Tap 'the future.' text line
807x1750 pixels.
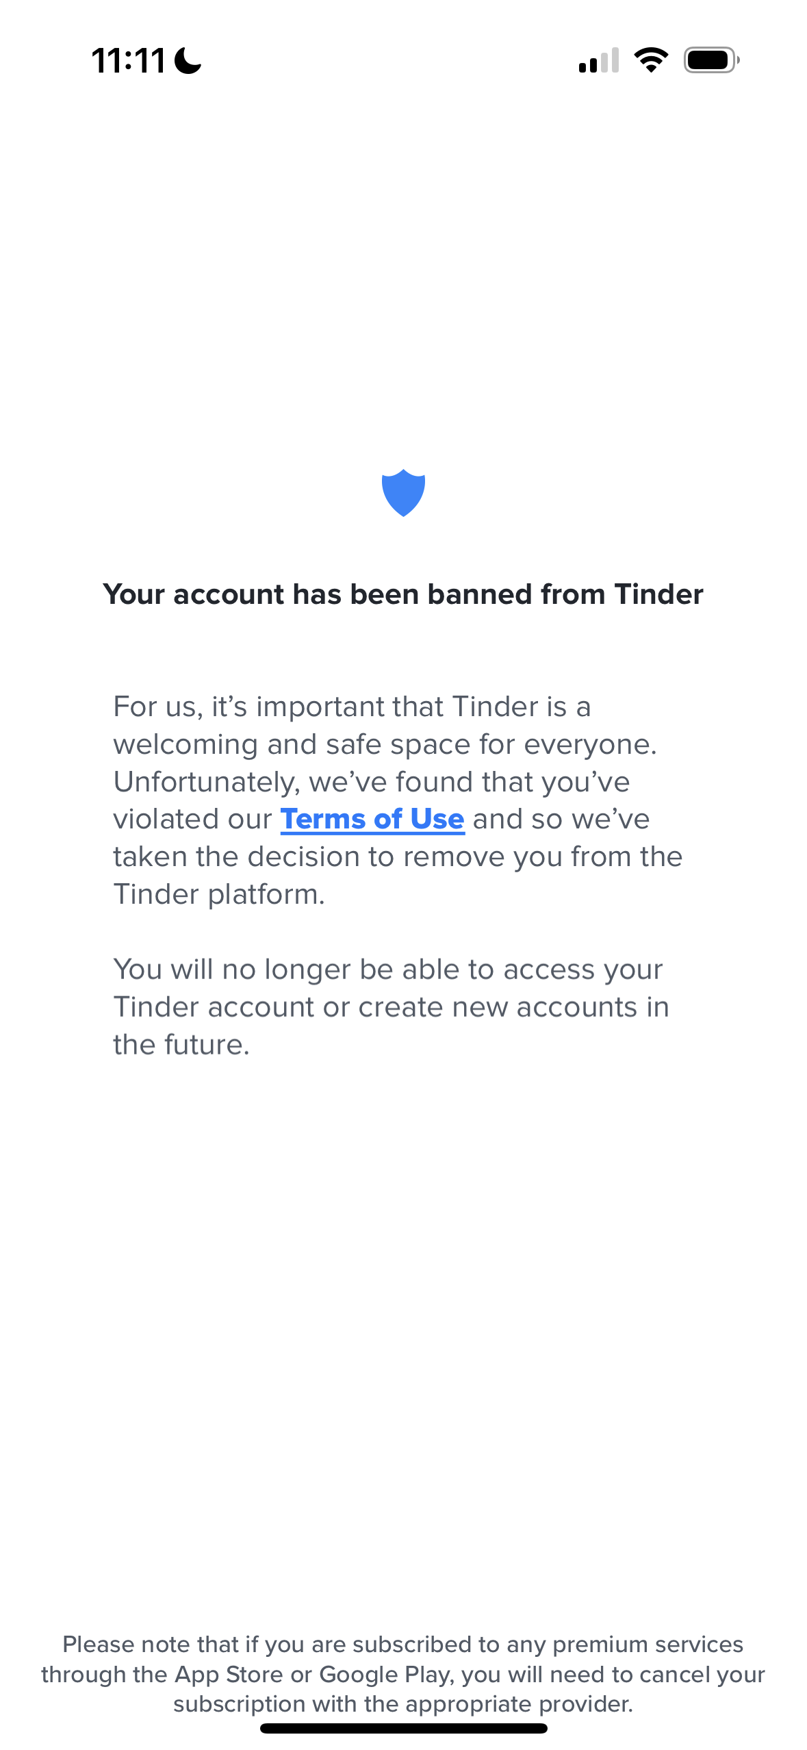[x=181, y=1045]
